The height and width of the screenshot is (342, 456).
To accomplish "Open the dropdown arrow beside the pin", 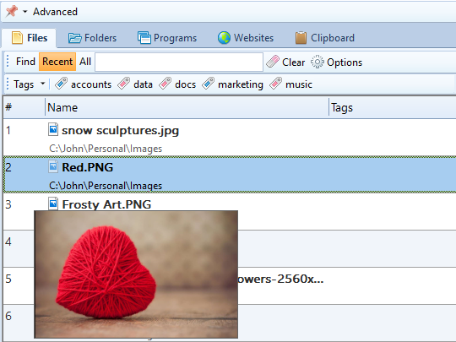I will tap(25, 12).
